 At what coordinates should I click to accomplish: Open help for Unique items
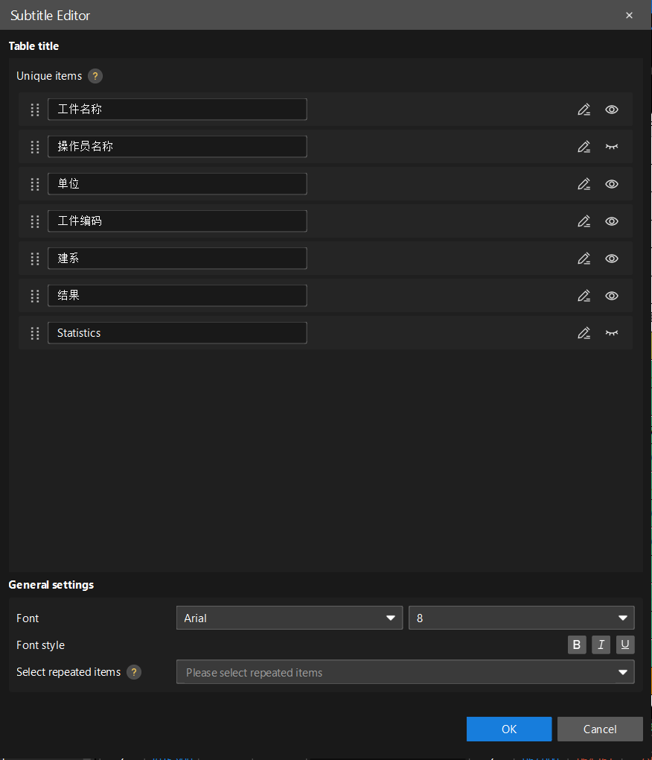(x=95, y=75)
